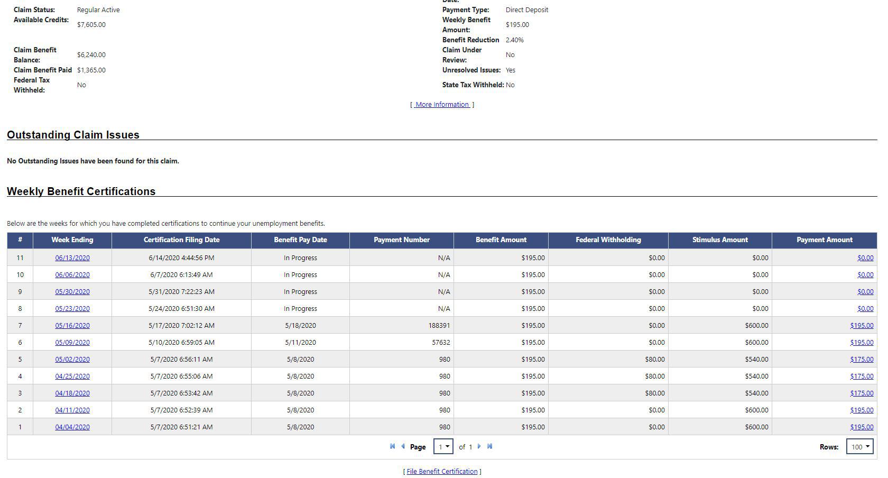This screenshot has height=478, width=888.
Task: Advance to the next page of results
Action: click(479, 446)
